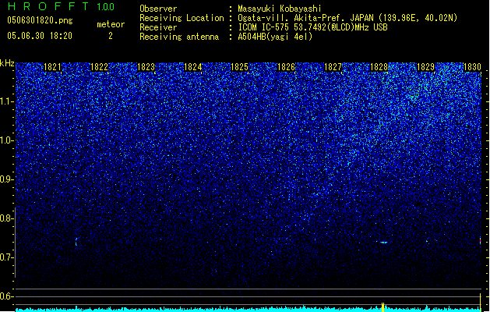Click the meteor count value 2
Screen dimensions: 490x312
(111, 36)
